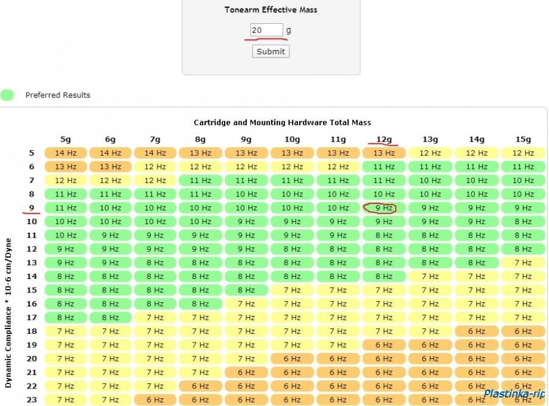549x406 pixels.
Task: Select the 15g column header
Action: click(x=523, y=139)
